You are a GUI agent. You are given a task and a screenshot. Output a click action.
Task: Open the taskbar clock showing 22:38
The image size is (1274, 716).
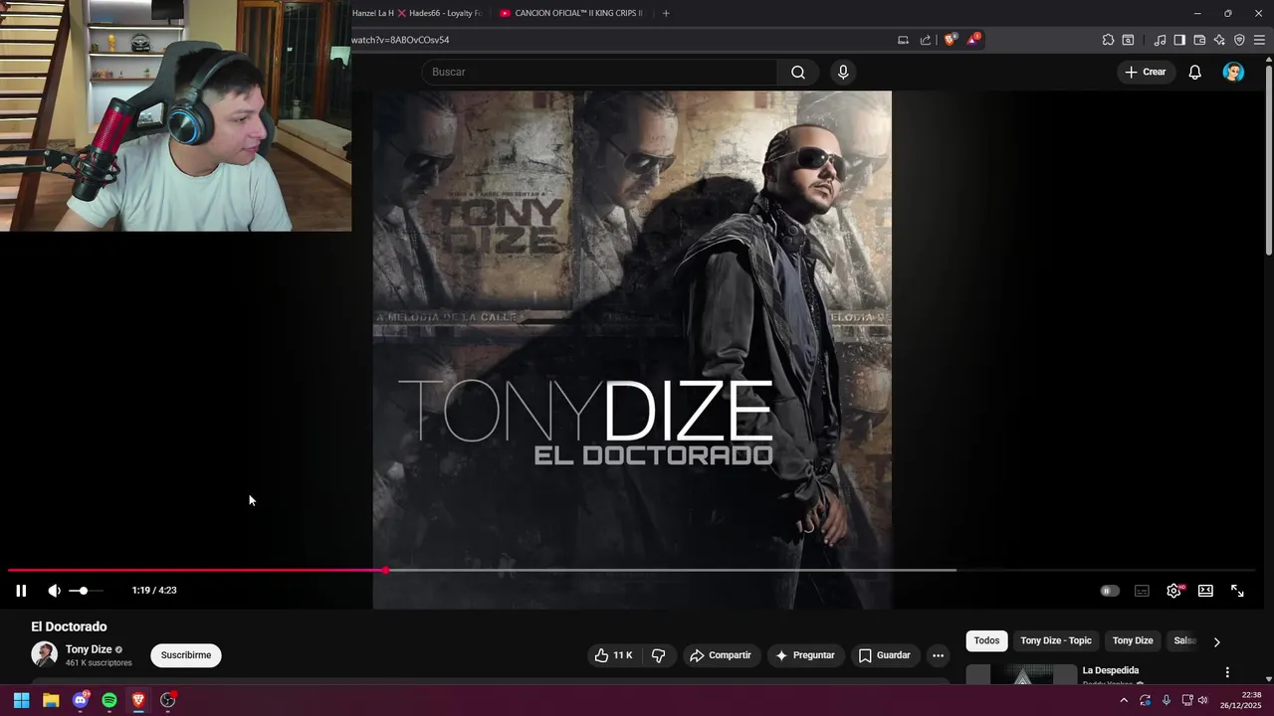[x=1243, y=700]
